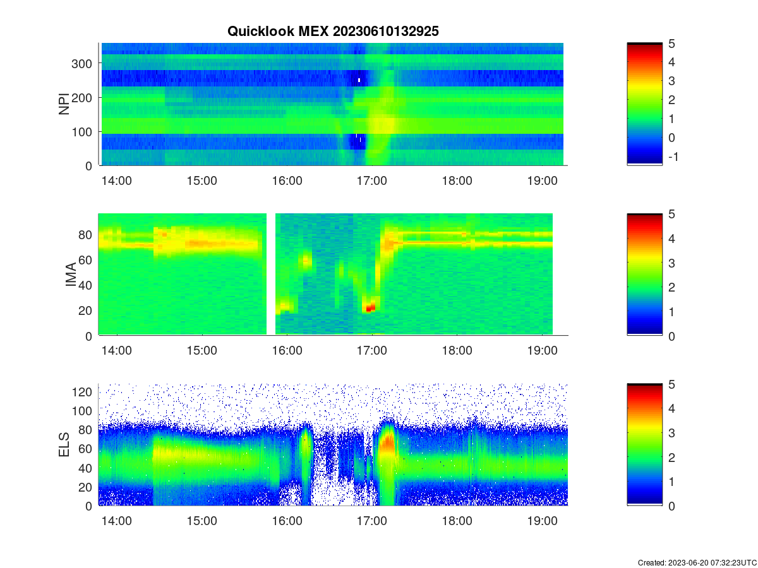Click the 15:00 tick label of the IMA plot
The width and height of the screenshot is (758, 568).
[x=202, y=351]
